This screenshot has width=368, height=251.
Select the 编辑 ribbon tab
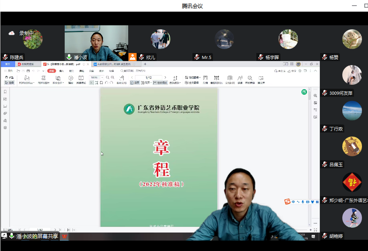pyautogui.click(x=82, y=71)
